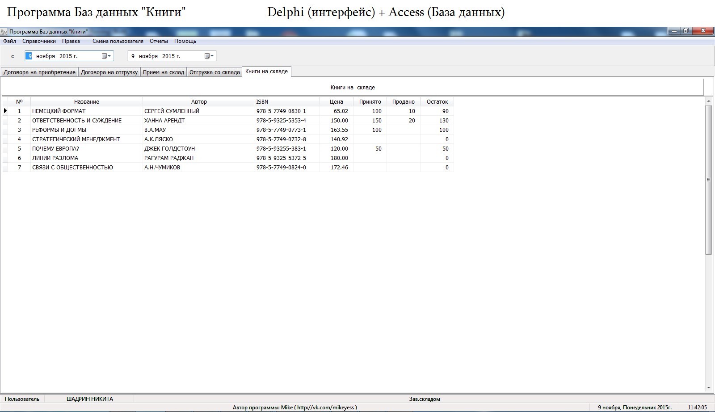Switch to Отгрузка со склада tab
The width and height of the screenshot is (715, 412).
coord(214,72)
